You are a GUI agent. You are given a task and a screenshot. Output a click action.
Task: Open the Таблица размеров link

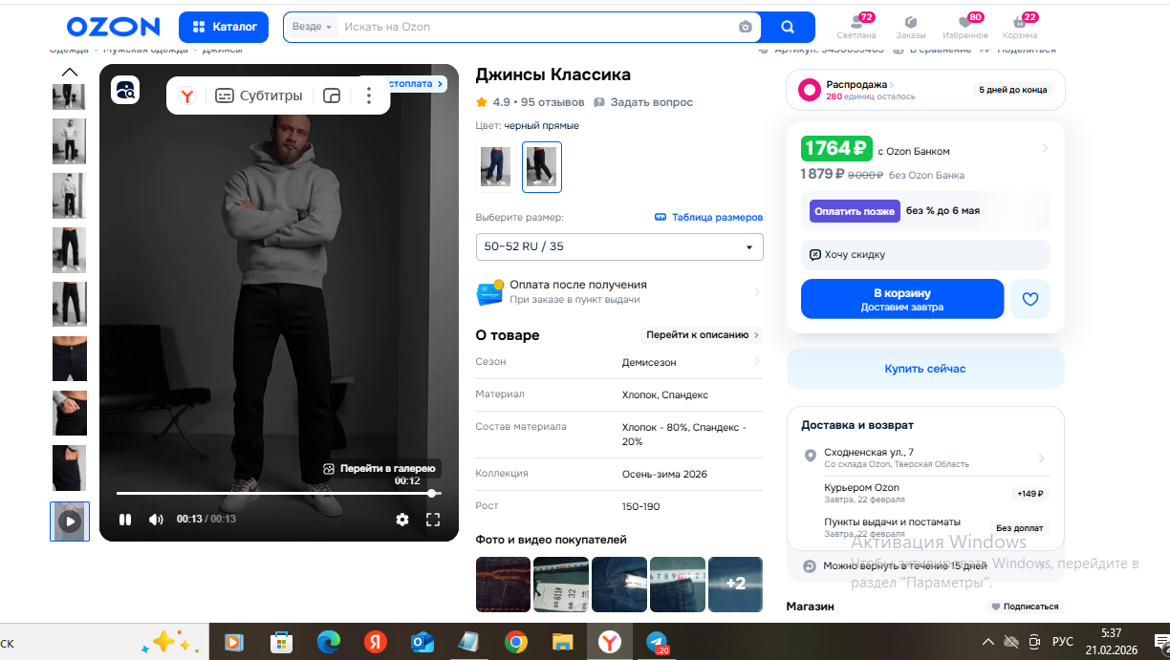708,217
